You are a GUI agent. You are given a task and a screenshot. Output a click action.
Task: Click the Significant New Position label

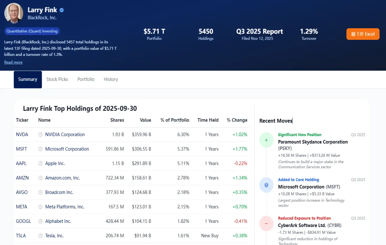300,135
